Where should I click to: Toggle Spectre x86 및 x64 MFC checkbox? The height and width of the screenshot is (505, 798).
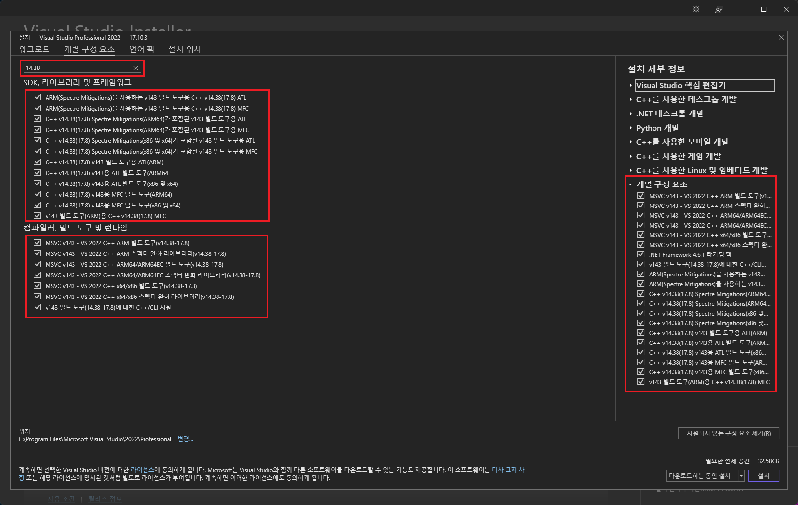tap(37, 151)
